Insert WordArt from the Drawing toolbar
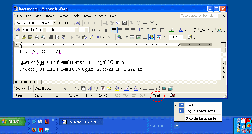252x134 pixels. pos(90,89)
